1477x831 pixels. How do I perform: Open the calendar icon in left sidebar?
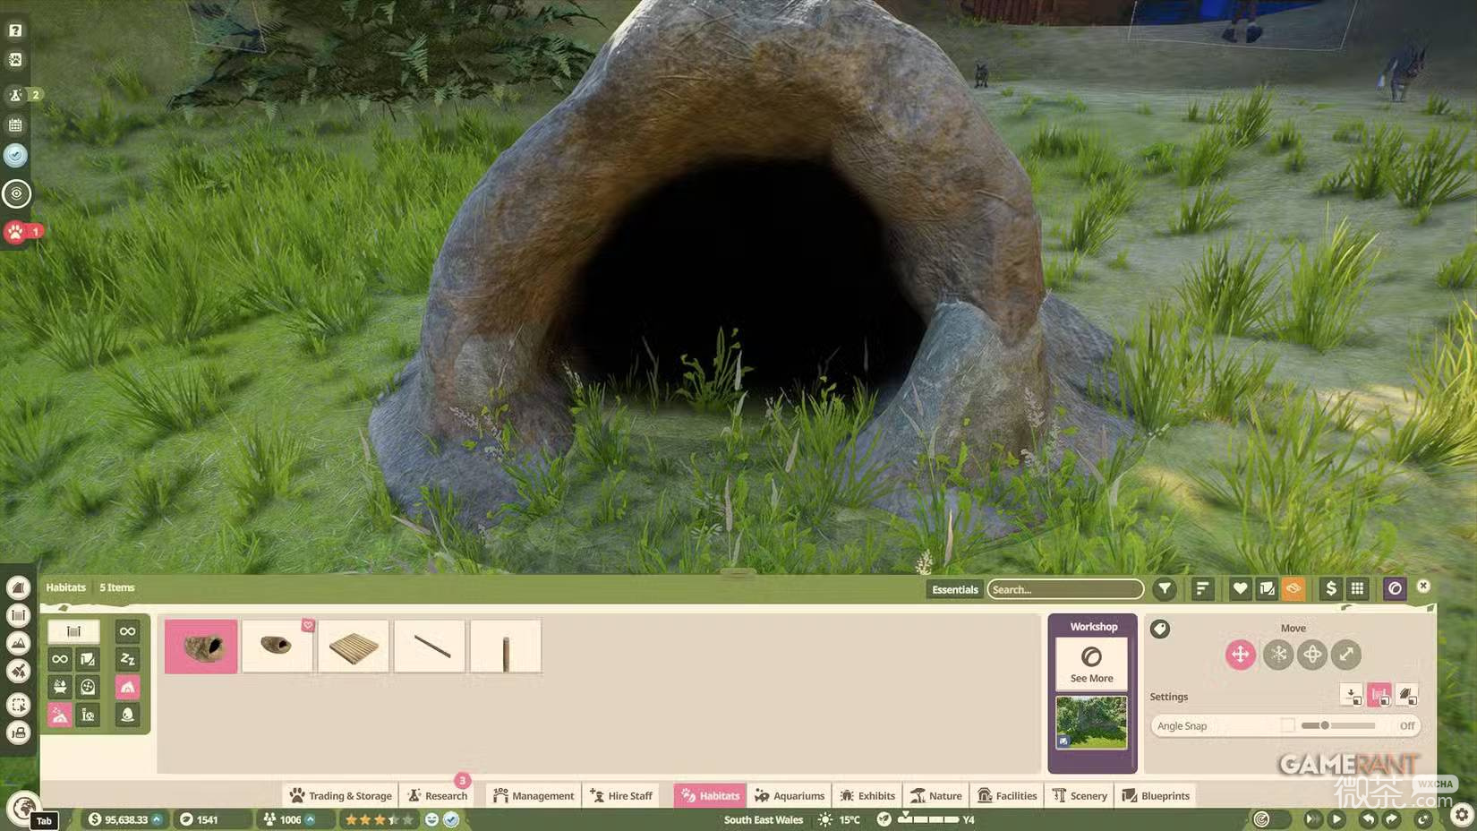(15, 125)
